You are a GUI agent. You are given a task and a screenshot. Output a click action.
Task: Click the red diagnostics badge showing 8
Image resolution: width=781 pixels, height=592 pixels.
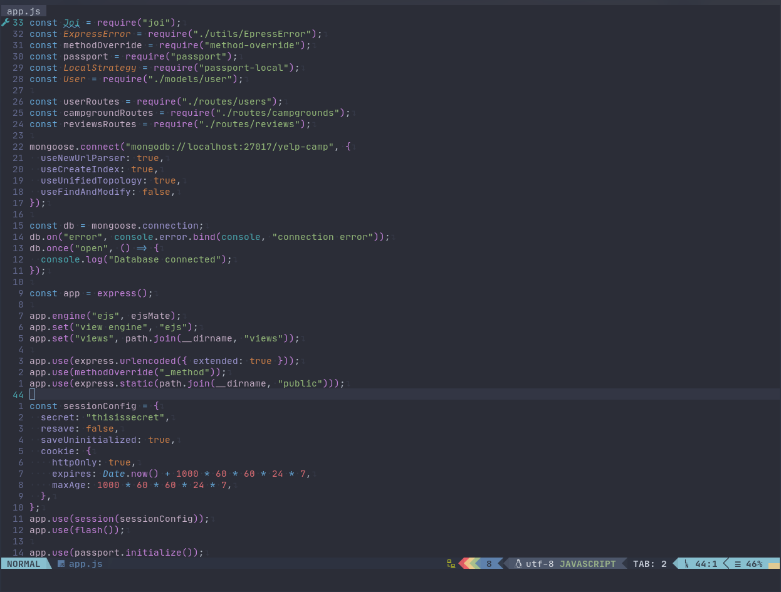point(488,563)
